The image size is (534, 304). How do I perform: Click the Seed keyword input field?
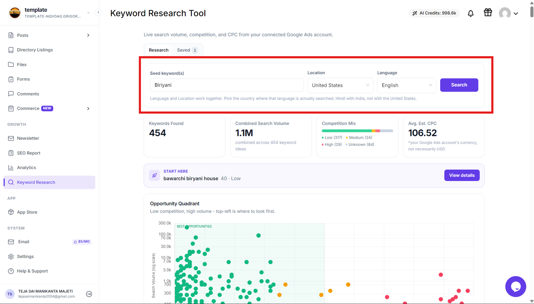[x=227, y=85]
